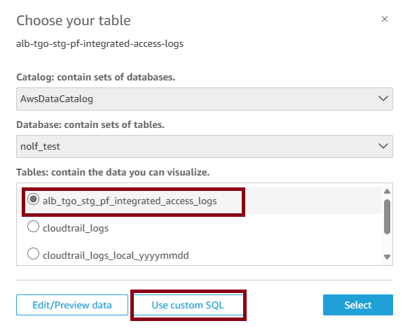Viewport: 405px width, 328px height.
Task: Open the nolf_test database combo box
Action: click(x=205, y=146)
